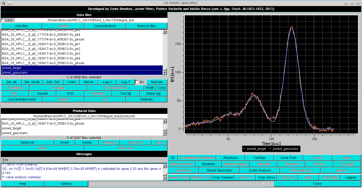Click Test I(t) button
Screen dimensions: 362x188
[x=126, y=94]
